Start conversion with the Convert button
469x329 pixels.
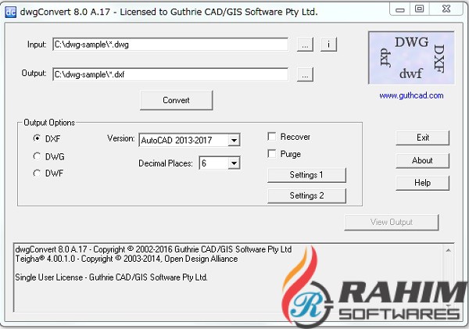click(176, 100)
